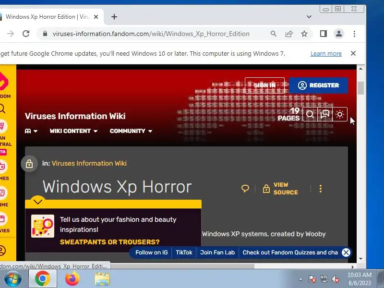Open the Chrome profile avatar
This screenshot has height=288, width=384.
click(x=339, y=34)
